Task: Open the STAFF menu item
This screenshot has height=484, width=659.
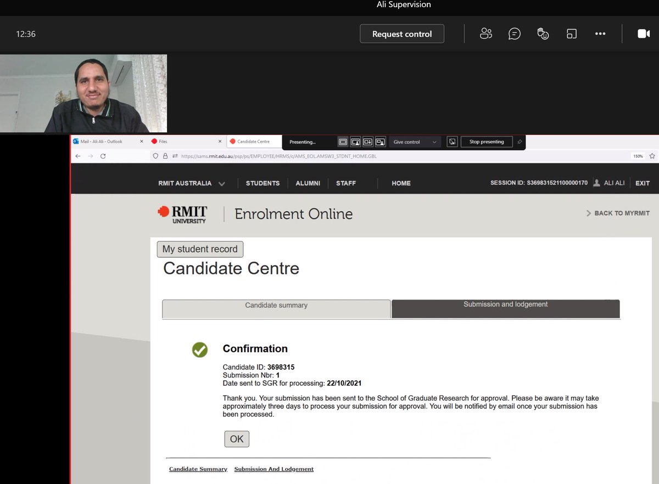Action: click(346, 183)
